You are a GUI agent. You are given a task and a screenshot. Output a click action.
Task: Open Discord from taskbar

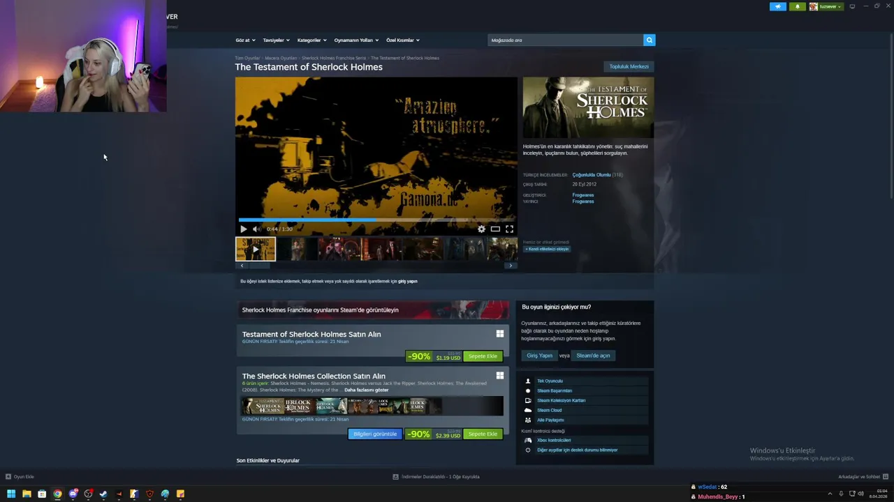tap(73, 494)
